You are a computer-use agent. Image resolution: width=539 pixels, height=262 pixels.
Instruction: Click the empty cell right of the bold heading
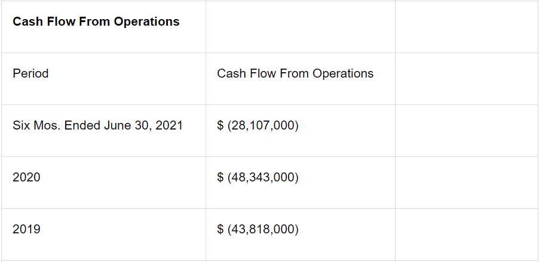(x=300, y=27)
